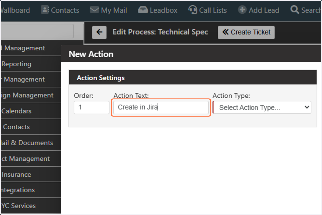
Task: Open the Insurance sidebar section
Action: 30,175
